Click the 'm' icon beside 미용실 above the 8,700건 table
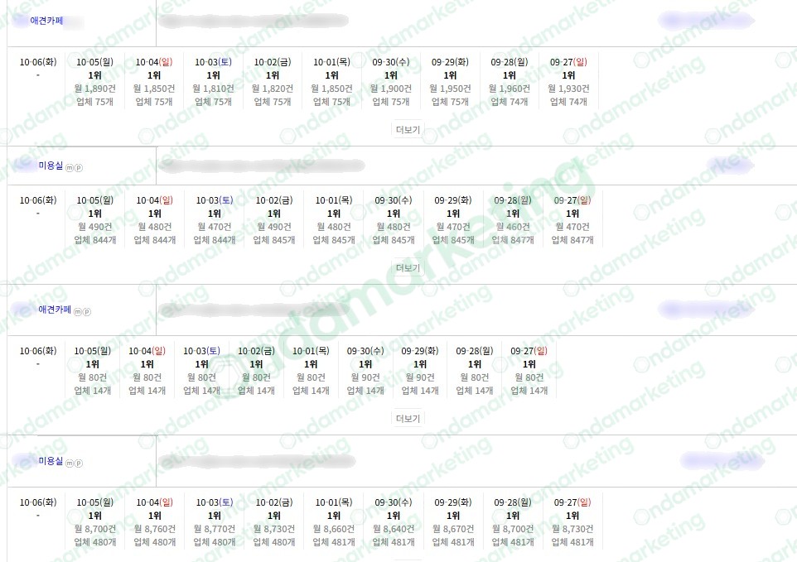 (69, 463)
